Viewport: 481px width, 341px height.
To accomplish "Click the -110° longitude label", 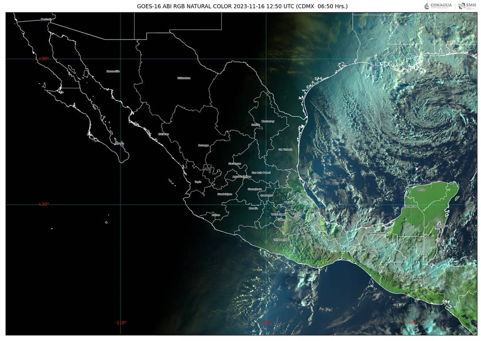I will 121,323.
